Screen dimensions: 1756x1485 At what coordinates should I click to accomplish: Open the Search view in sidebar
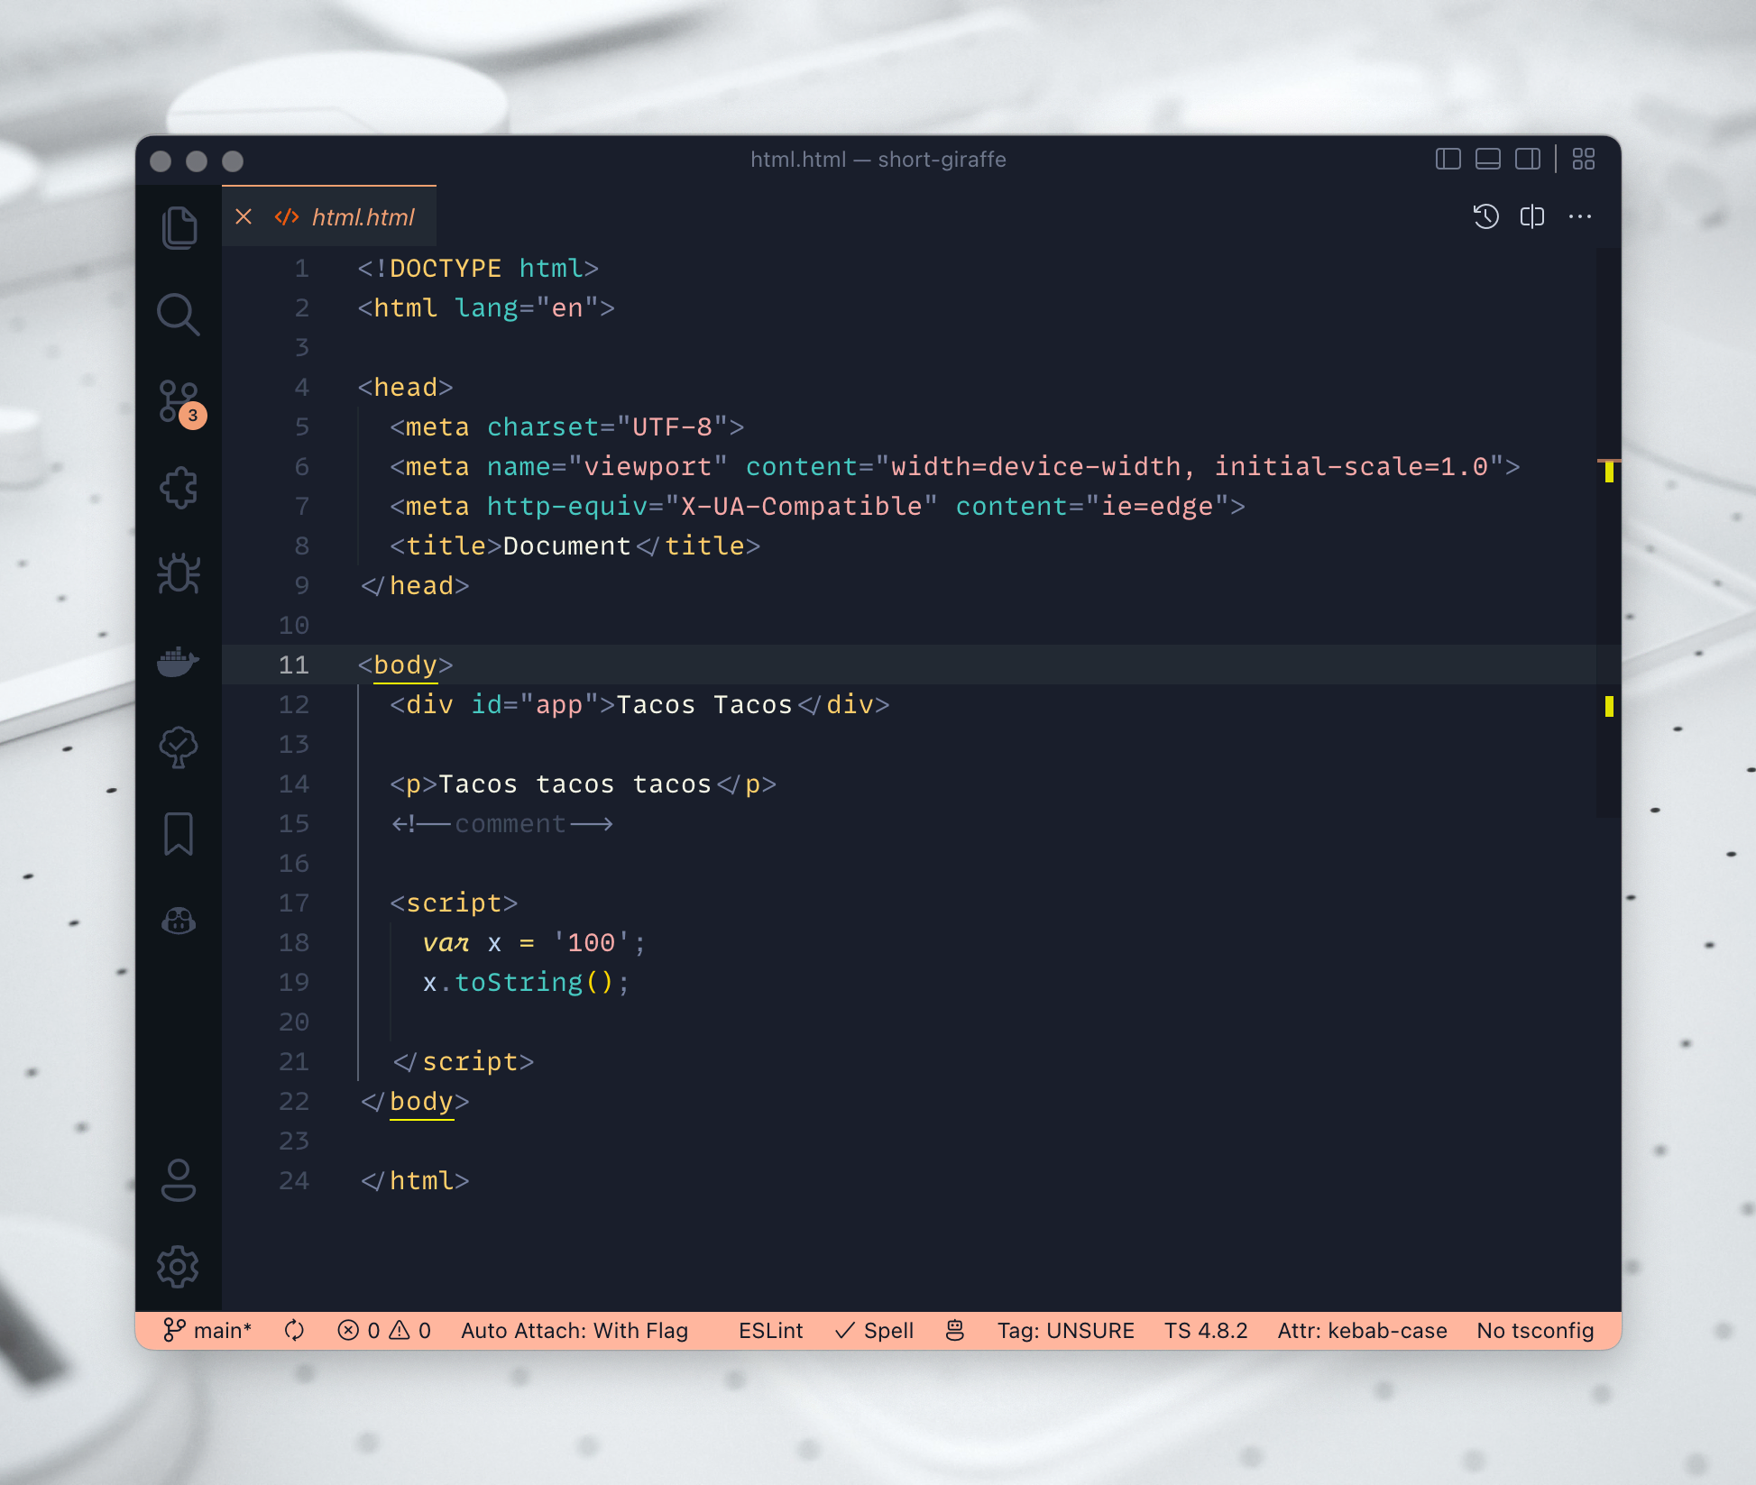(179, 315)
